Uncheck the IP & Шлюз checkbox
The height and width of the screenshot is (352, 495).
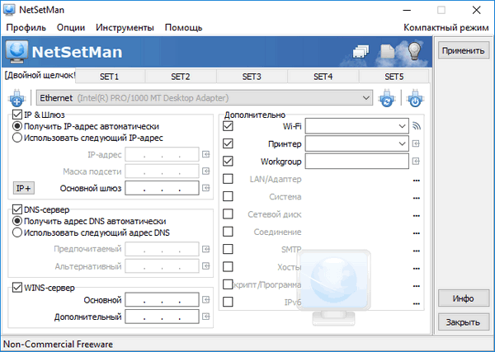pos(17,115)
